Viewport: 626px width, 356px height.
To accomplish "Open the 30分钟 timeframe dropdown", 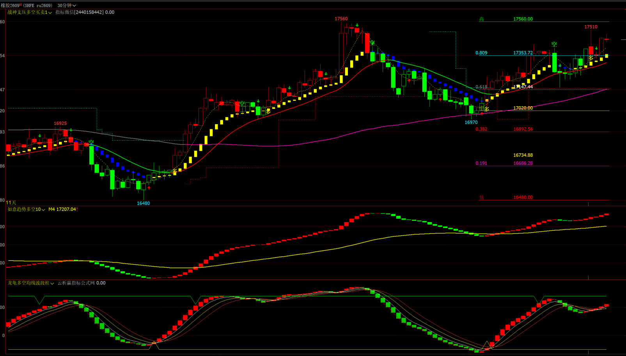I will pyautogui.click(x=67, y=5).
